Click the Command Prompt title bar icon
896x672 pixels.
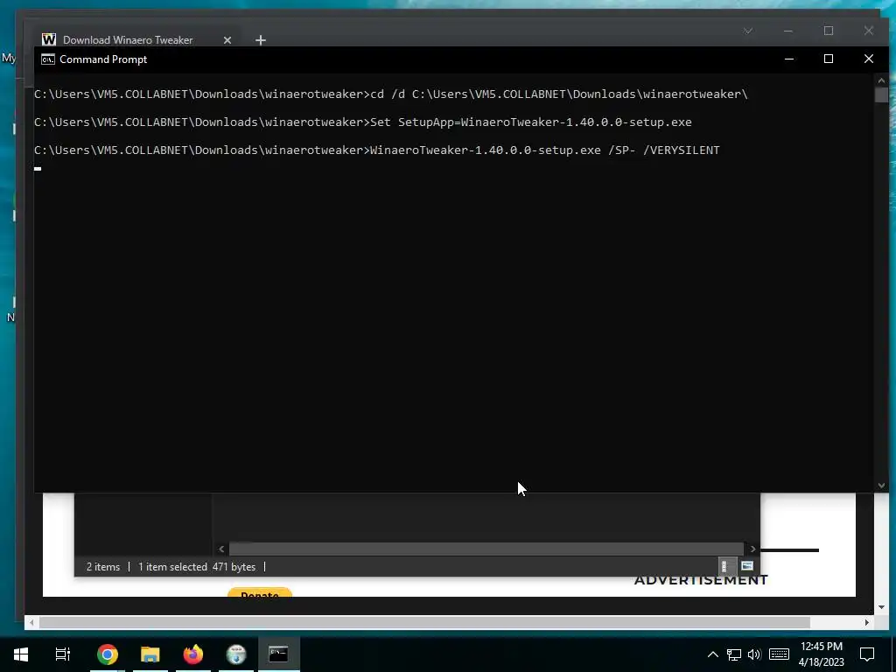click(x=48, y=59)
